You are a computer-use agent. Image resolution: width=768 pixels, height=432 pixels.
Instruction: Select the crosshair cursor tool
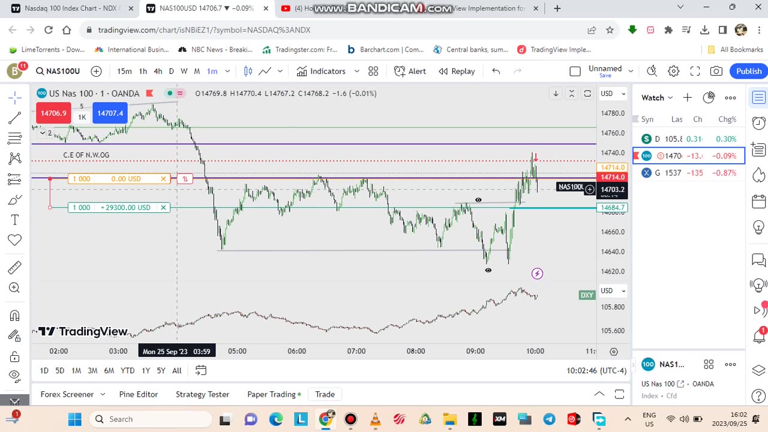pyautogui.click(x=15, y=97)
